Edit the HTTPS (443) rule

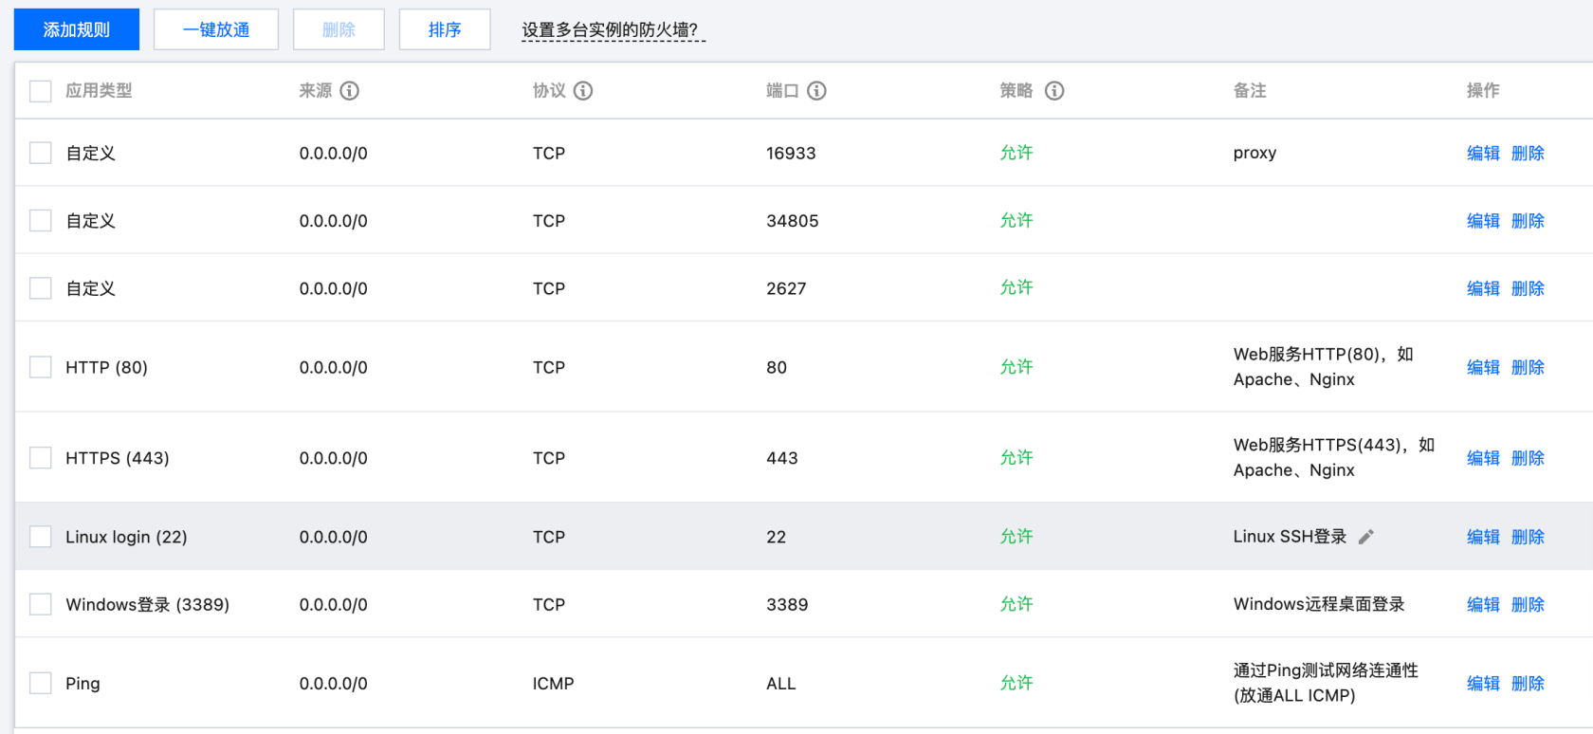tap(1483, 458)
